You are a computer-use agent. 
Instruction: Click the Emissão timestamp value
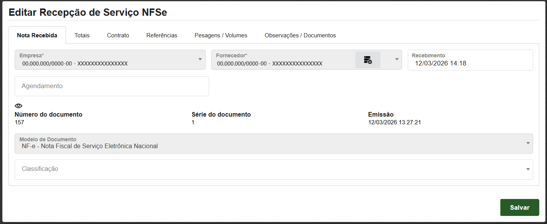coord(393,122)
